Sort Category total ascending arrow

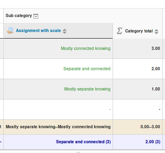[156, 30]
